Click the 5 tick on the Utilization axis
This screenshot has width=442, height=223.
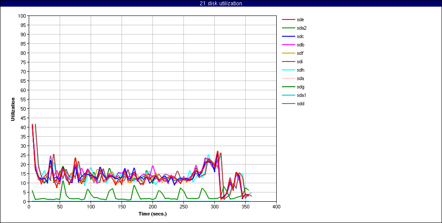click(25, 192)
